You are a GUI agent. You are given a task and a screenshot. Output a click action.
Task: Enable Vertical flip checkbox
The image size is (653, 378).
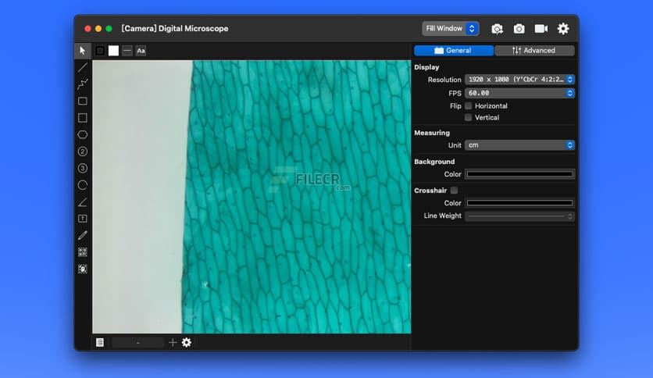(x=469, y=118)
